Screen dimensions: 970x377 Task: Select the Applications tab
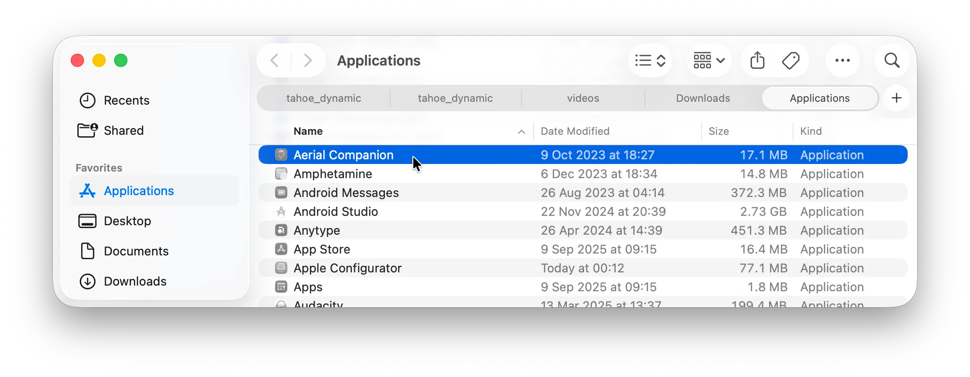[x=820, y=98]
